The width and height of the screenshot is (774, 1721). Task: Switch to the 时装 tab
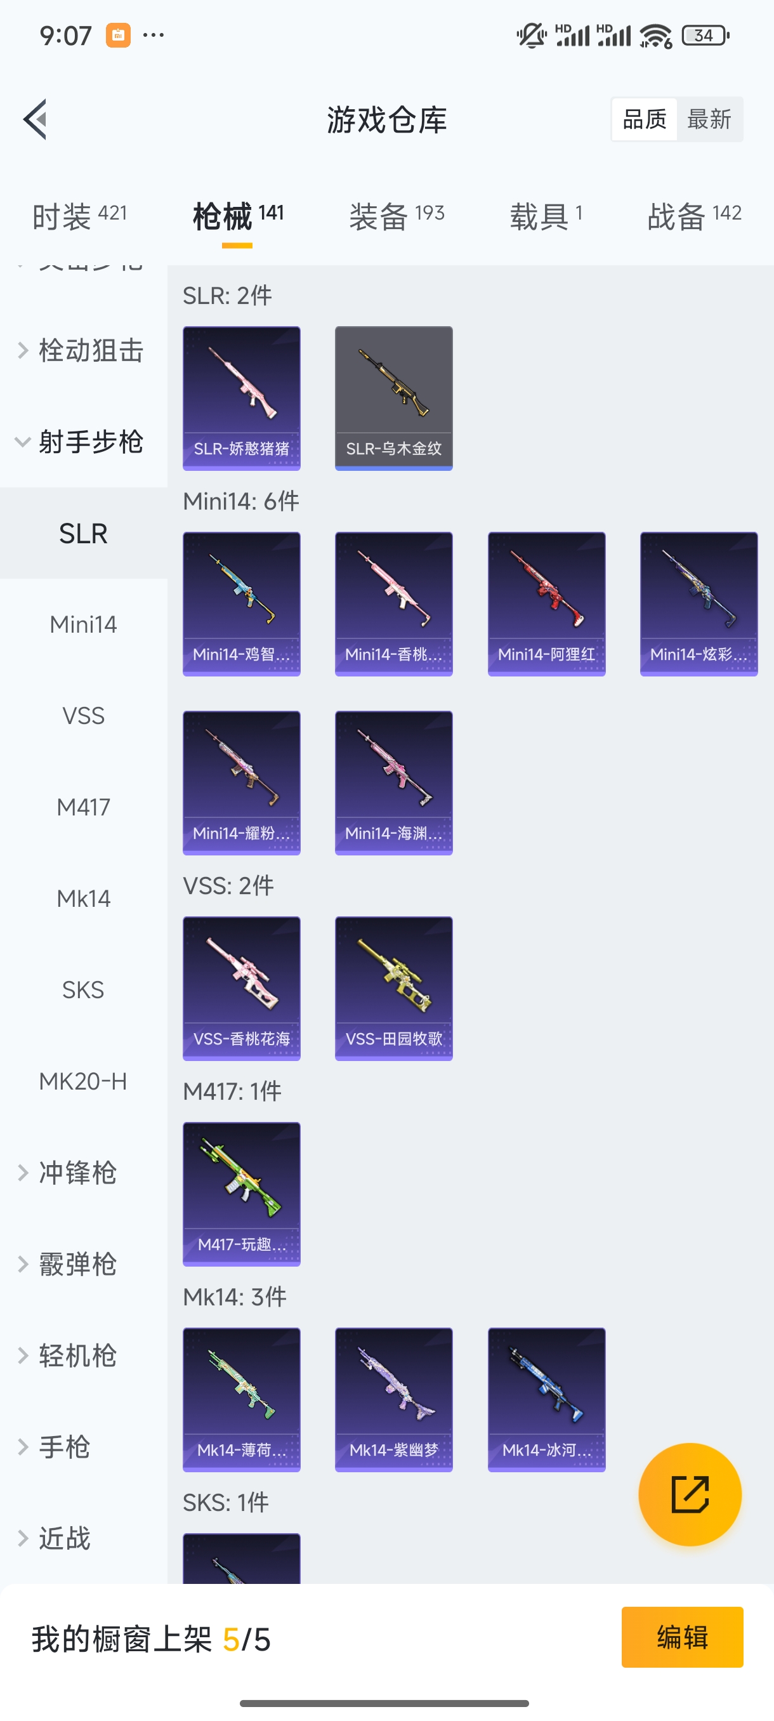pyautogui.click(x=79, y=216)
